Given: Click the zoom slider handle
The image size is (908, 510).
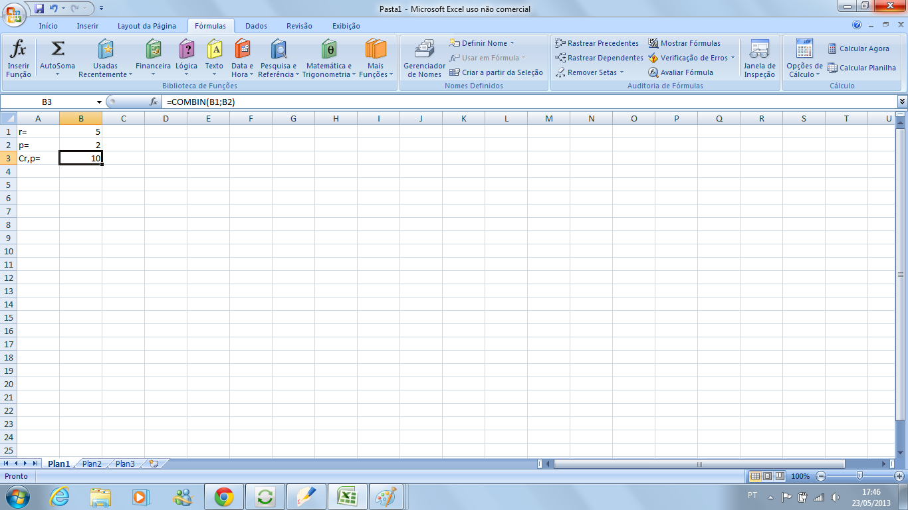Looking at the screenshot, I should (x=860, y=476).
